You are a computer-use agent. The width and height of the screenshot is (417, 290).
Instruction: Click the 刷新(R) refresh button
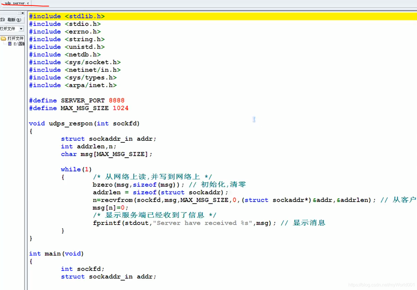tap(14, 20)
